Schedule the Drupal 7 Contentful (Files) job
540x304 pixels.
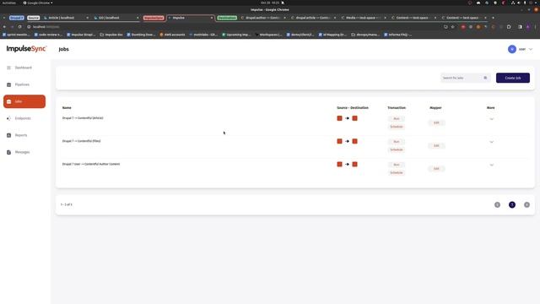click(397, 149)
